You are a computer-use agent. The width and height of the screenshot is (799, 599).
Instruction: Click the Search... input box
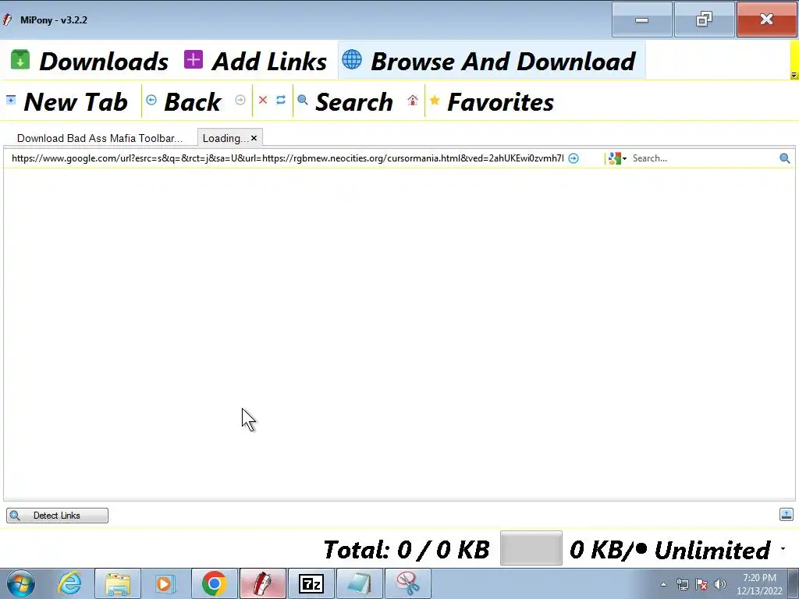tap(703, 158)
